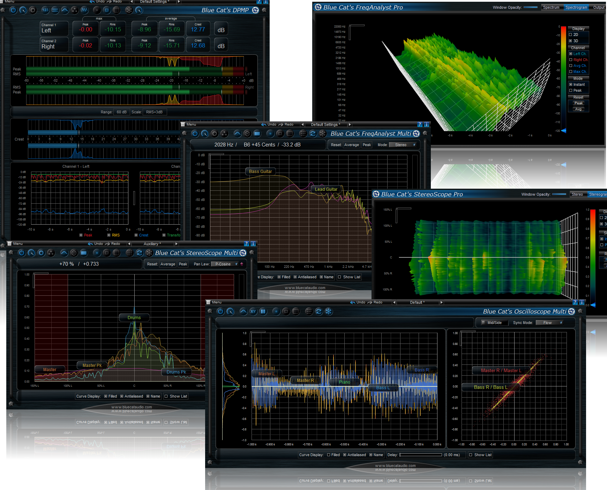The height and width of the screenshot is (490, 607).
Task: Click the Drums curve label in StereoScope Multi
Action: tap(134, 317)
